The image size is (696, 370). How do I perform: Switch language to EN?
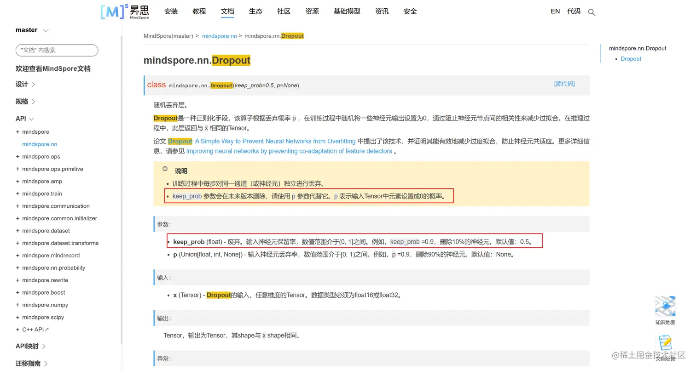coord(555,11)
